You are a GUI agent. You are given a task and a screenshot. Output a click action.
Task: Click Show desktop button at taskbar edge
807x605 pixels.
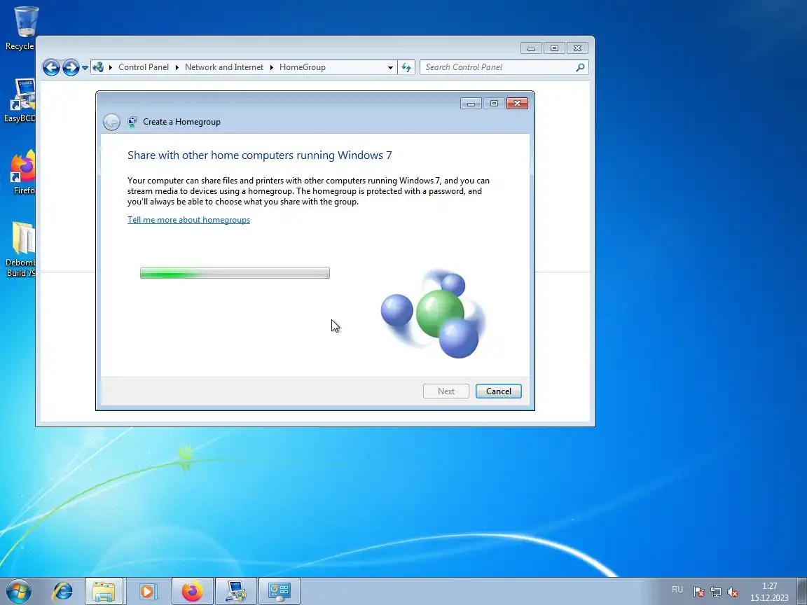tap(802, 592)
